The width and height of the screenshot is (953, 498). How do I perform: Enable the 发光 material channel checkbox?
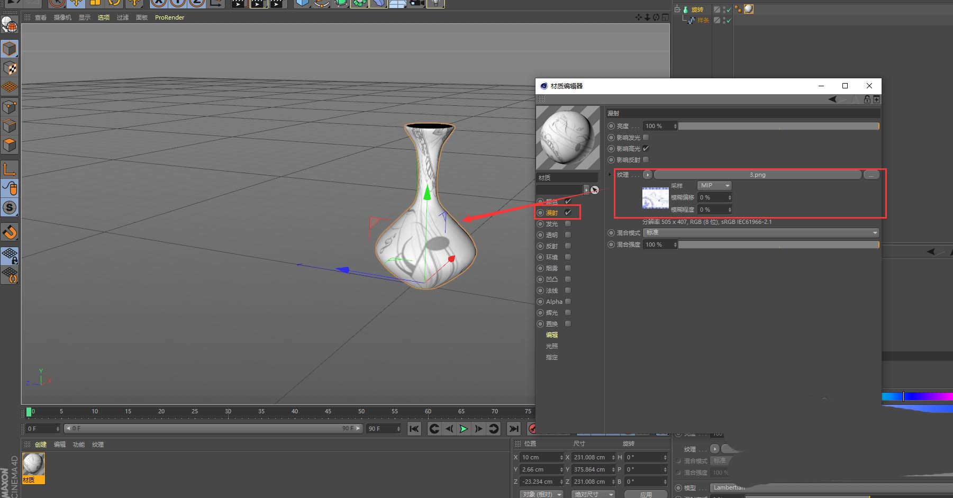(x=568, y=224)
